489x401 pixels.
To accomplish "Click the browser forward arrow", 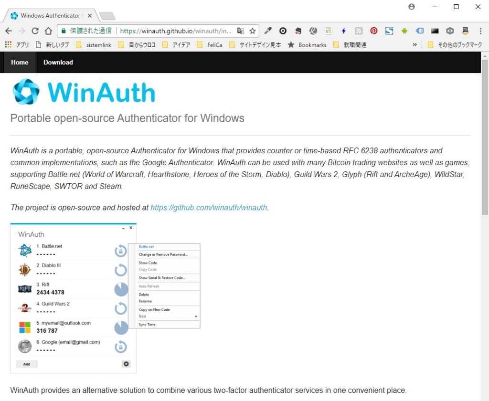I will pos(21,31).
